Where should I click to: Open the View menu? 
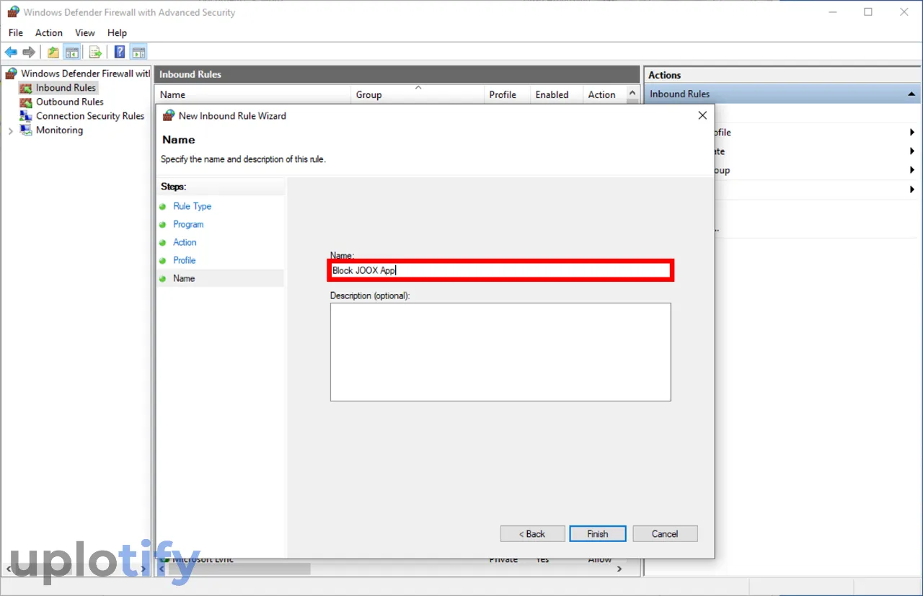(85, 32)
